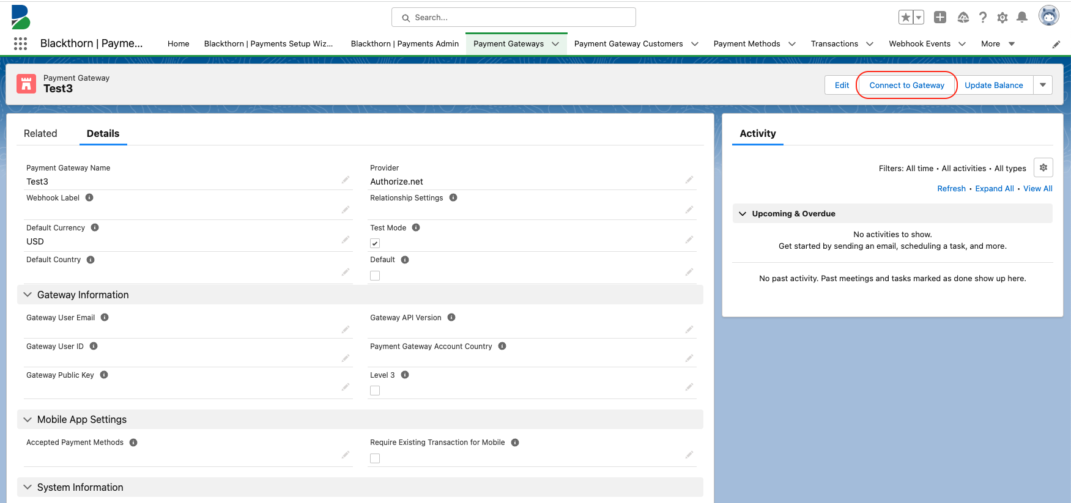The image size is (1071, 503).
Task: Toggle Require Existing Transaction for Mobile checkbox
Action: (375, 458)
